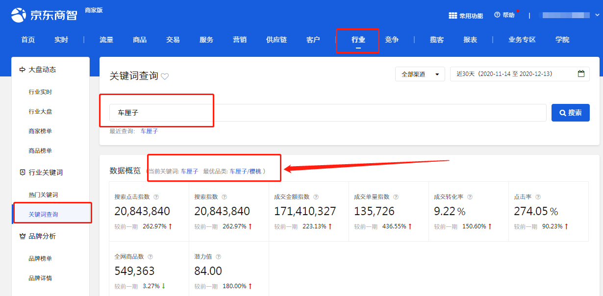Click help icon next to 成交金额指数
The height and width of the screenshot is (296, 603).
316,197
